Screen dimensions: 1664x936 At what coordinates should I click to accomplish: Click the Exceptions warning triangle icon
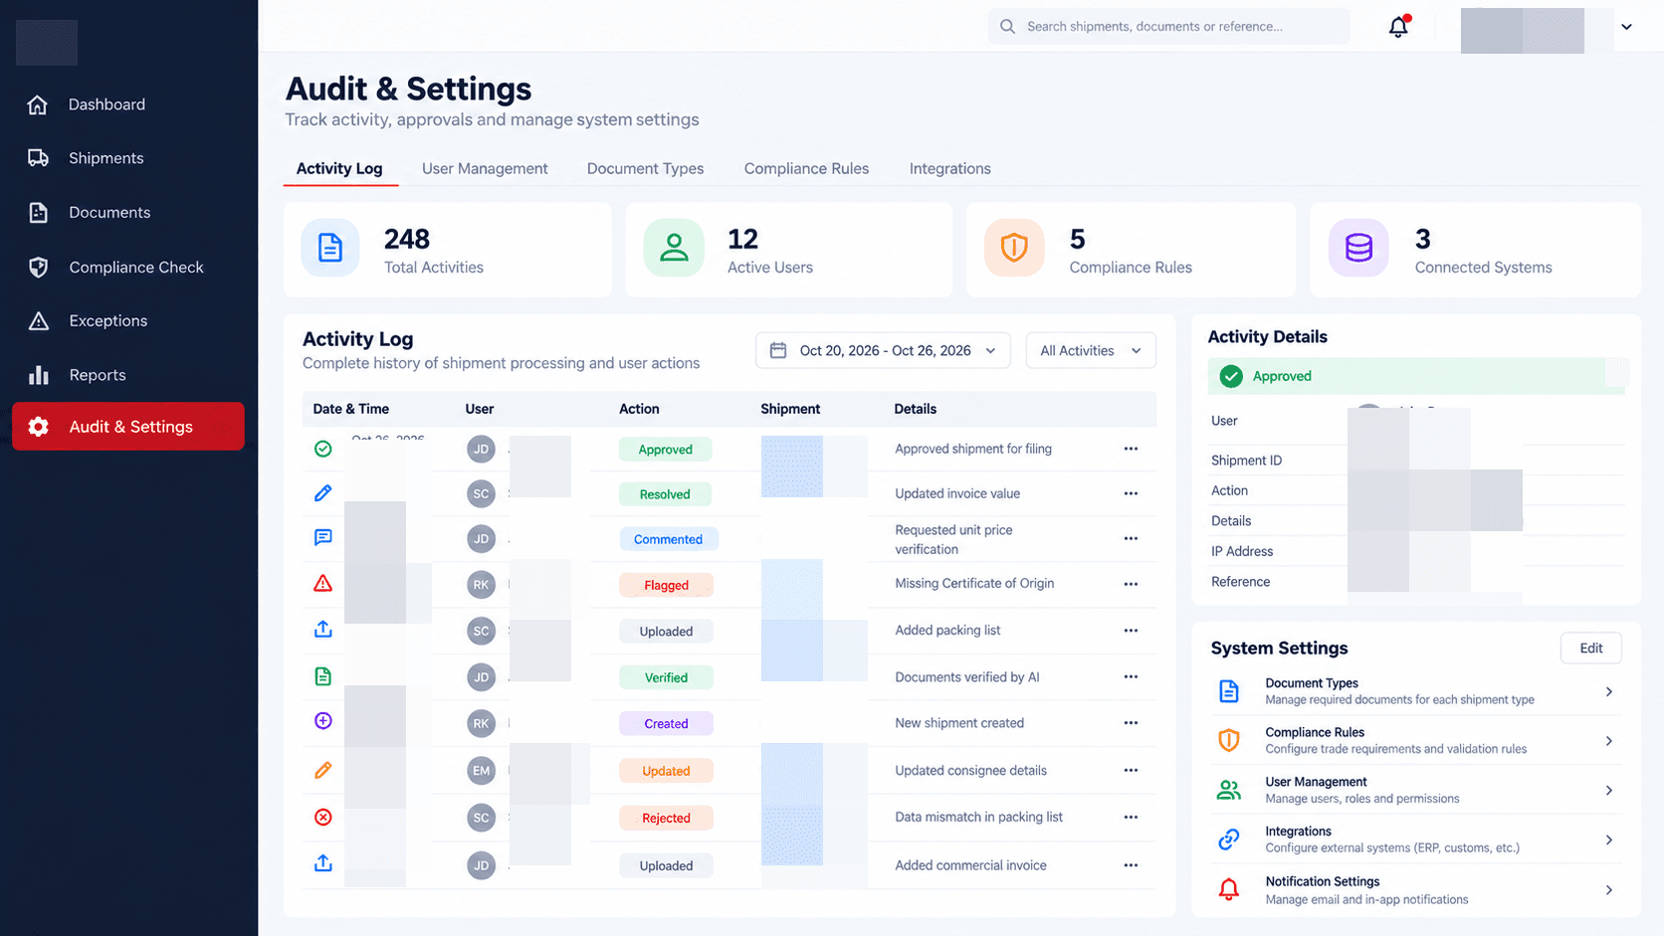coord(38,320)
